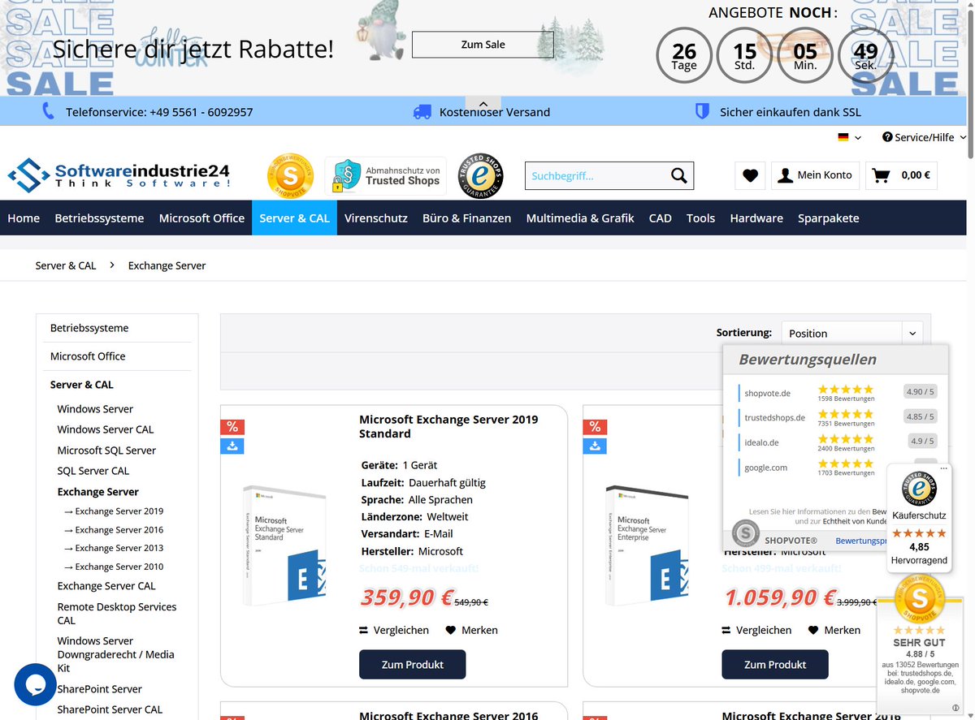This screenshot has height=720, width=975.
Task: Click Merken under the 359,90 € product
Action: coord(472,630)
